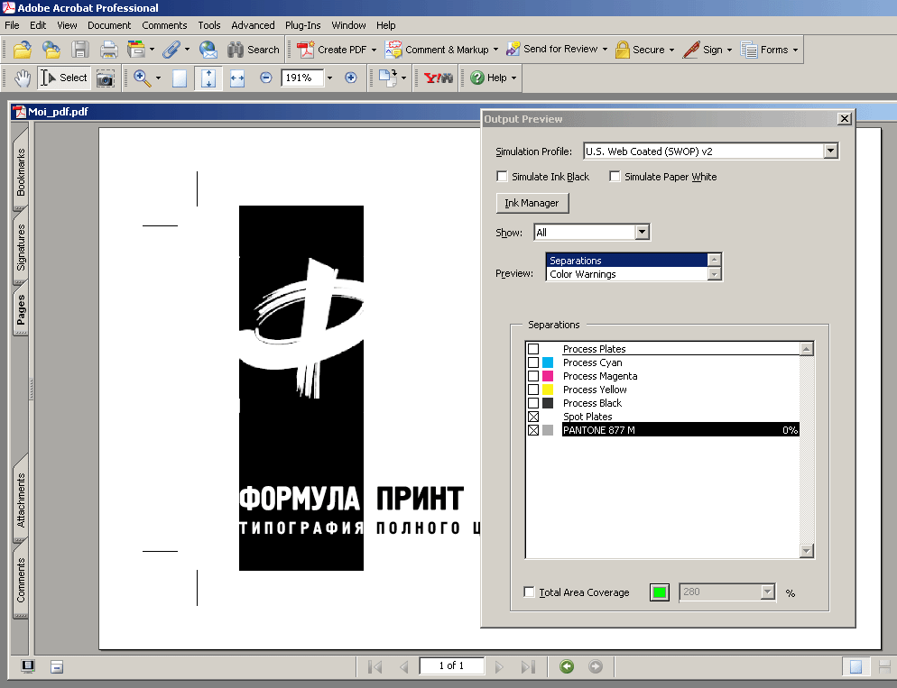Viewport: 897px width, 688px height.
Task: Click the Email globe icon
Action: (208, 50)
